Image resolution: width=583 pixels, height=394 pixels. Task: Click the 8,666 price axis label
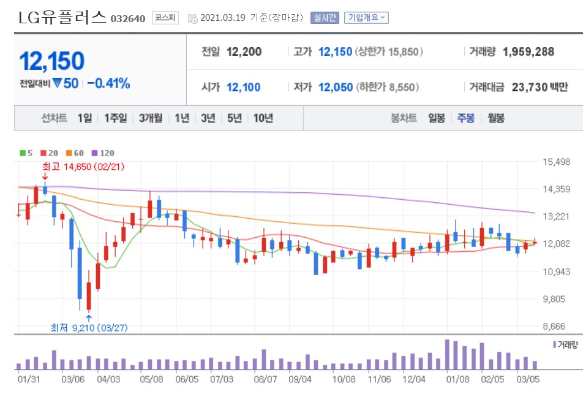(554, 327)
